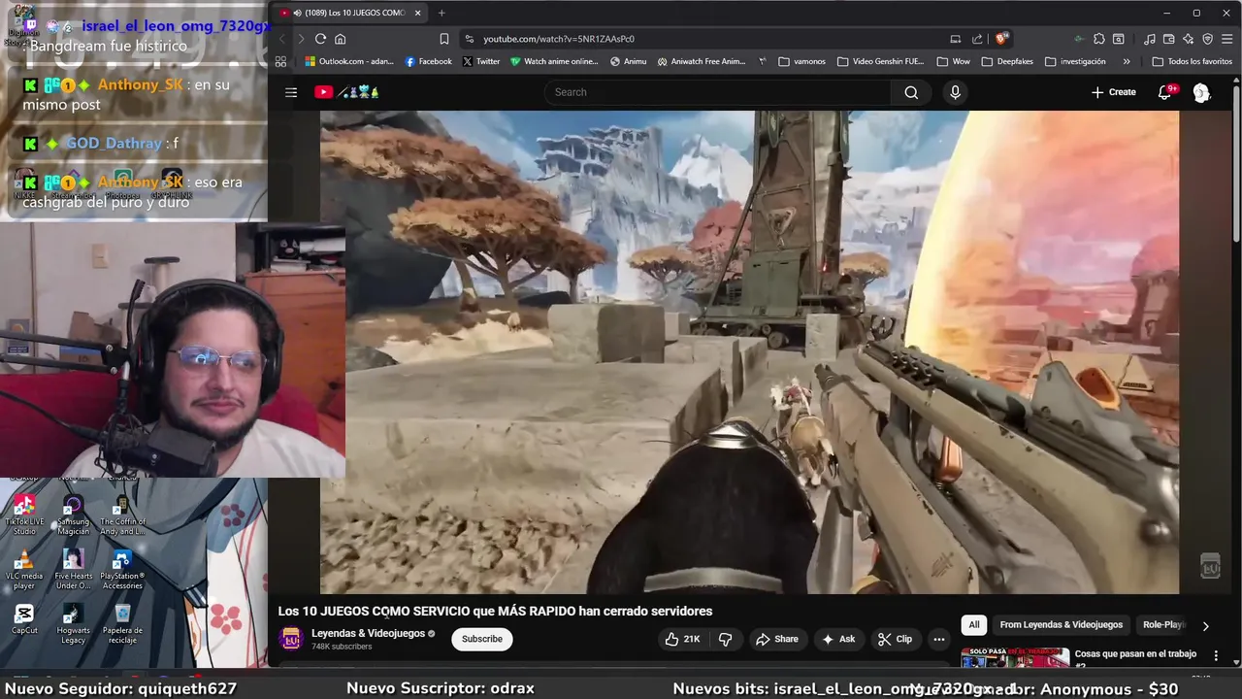Open the Wow bookmarks folder
This screenshot has height=699, width=1242.
pyautogui.click(x=953, y=61)
